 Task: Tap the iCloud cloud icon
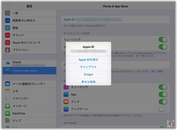(x=7, y=63)
